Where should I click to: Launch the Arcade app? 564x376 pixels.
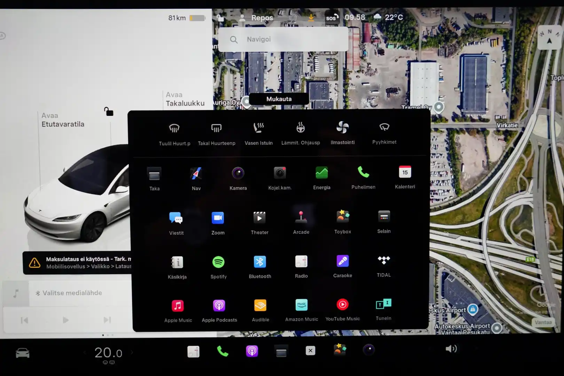pos(301,222)
